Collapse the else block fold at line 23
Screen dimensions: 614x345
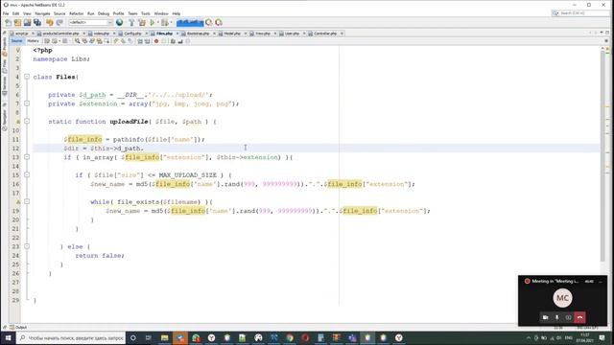(27, 246)
